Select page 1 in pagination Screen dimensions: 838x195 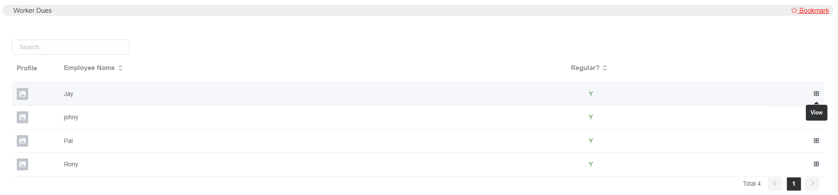click(x=793, y=184)
